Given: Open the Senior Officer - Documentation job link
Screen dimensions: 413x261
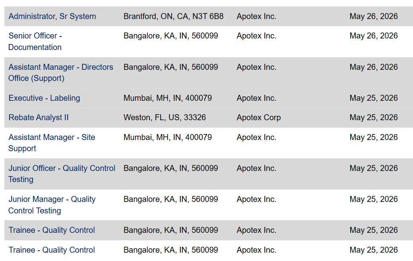Looking at the screenshot, I should click(x=35, y=41).
